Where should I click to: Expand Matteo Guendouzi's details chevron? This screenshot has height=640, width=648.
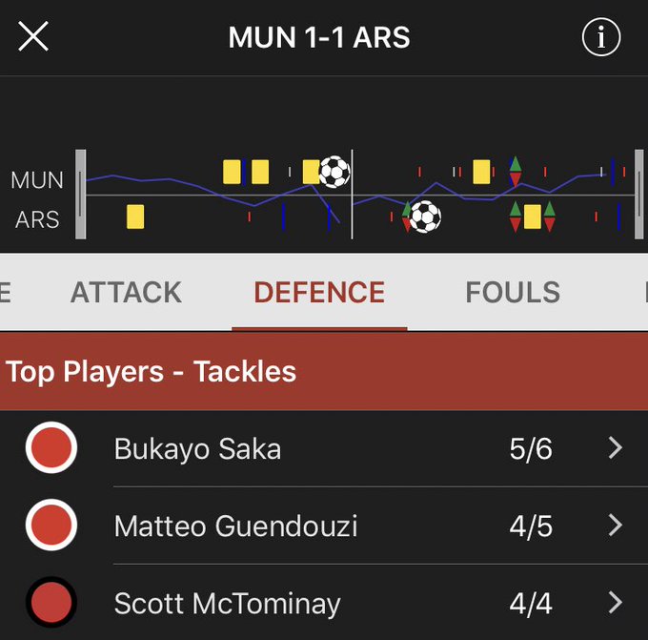pos(616,525)
